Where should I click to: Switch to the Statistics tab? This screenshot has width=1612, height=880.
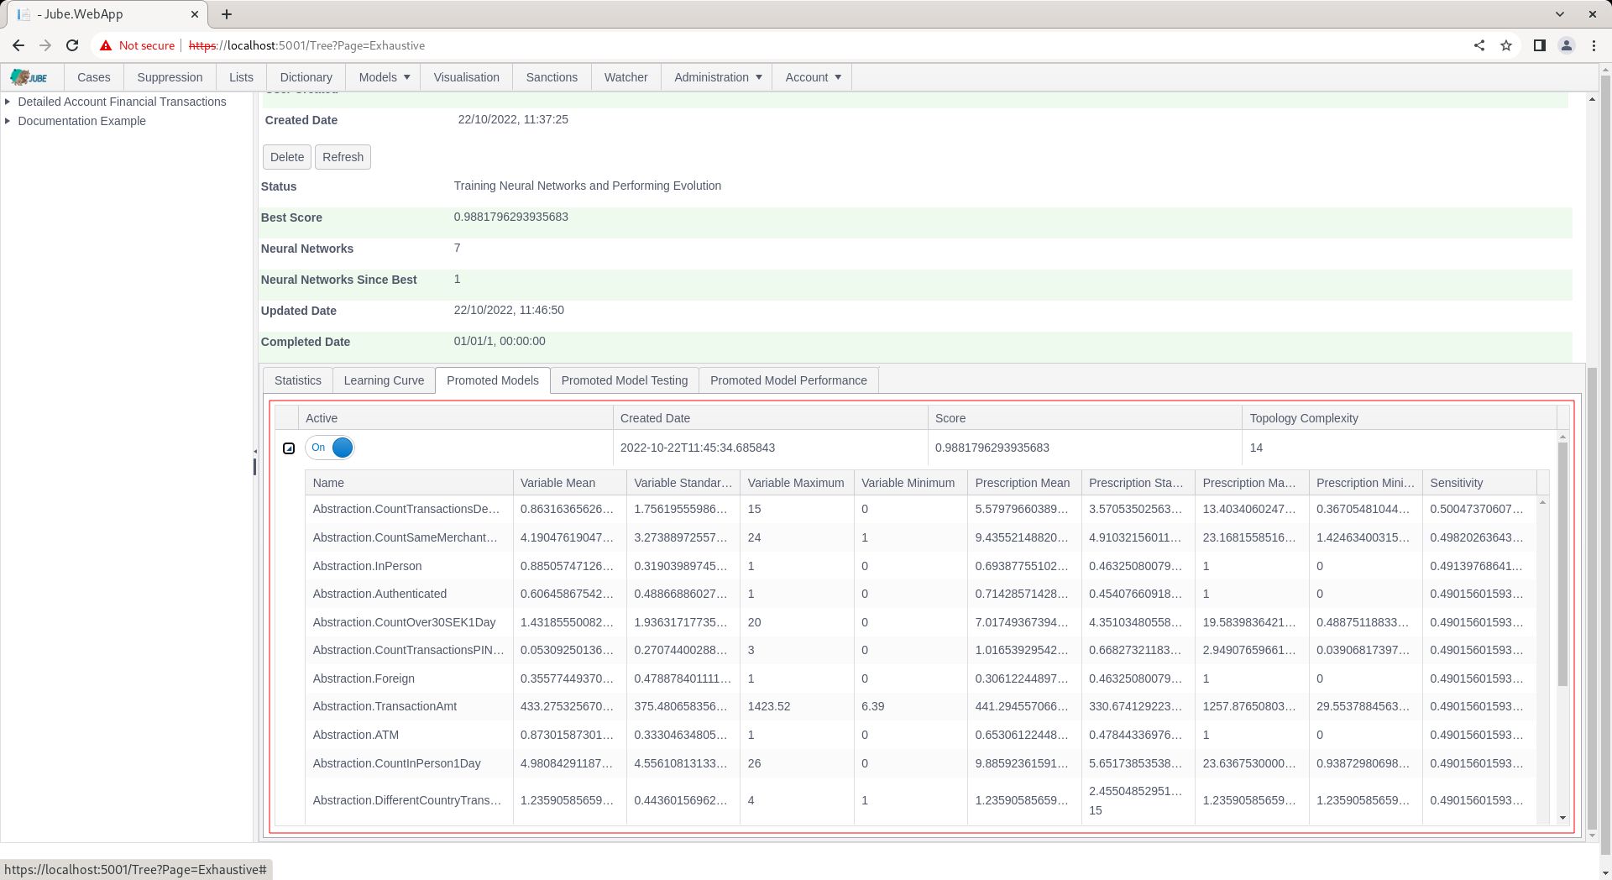(x=298, y=380)
